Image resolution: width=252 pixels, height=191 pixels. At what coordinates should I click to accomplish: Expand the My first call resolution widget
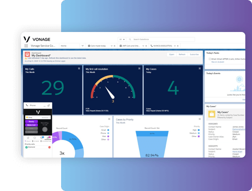click(x=139, y=68)
